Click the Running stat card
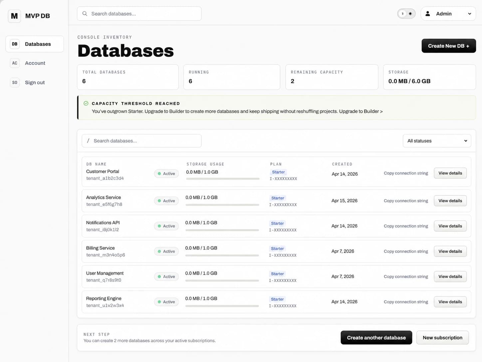 pyautogui.click(x=232, y=77)
